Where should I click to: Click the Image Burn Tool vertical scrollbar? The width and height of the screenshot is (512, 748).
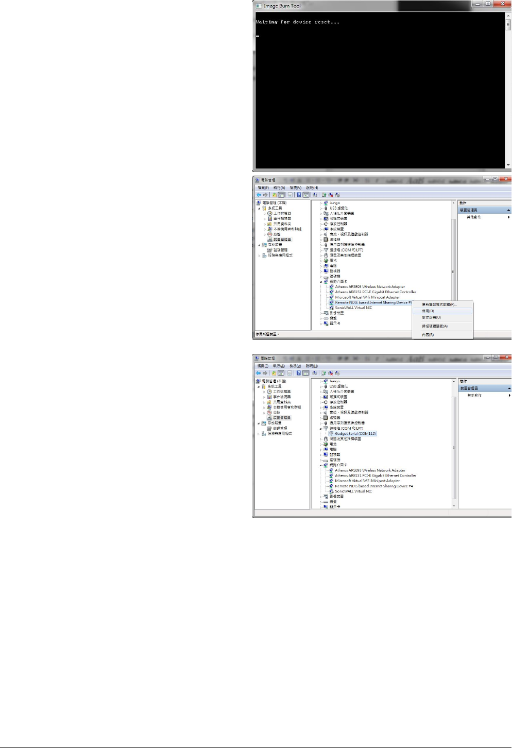pos(508,90)
